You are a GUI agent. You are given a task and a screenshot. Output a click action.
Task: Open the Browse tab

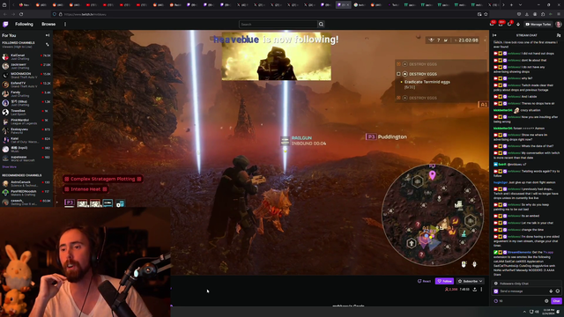48,24
